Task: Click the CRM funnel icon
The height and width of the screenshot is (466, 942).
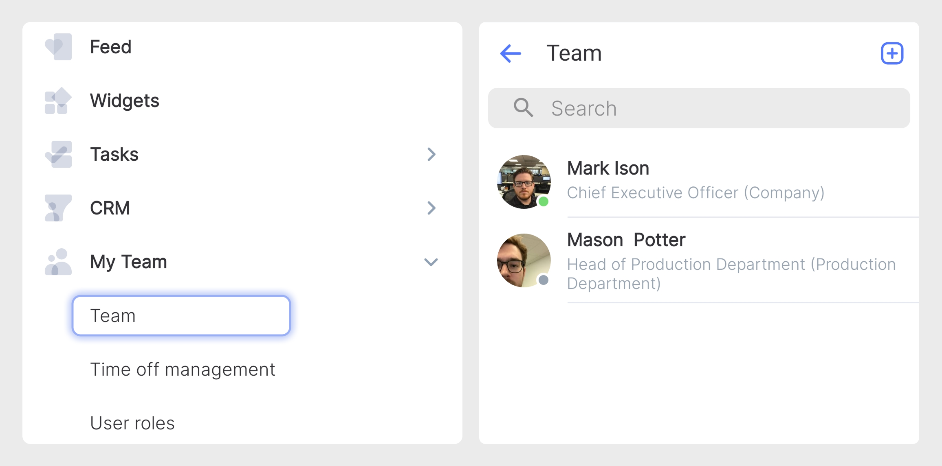Action: pos(58,208)
